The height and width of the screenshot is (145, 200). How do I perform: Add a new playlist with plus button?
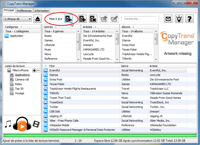34,70
